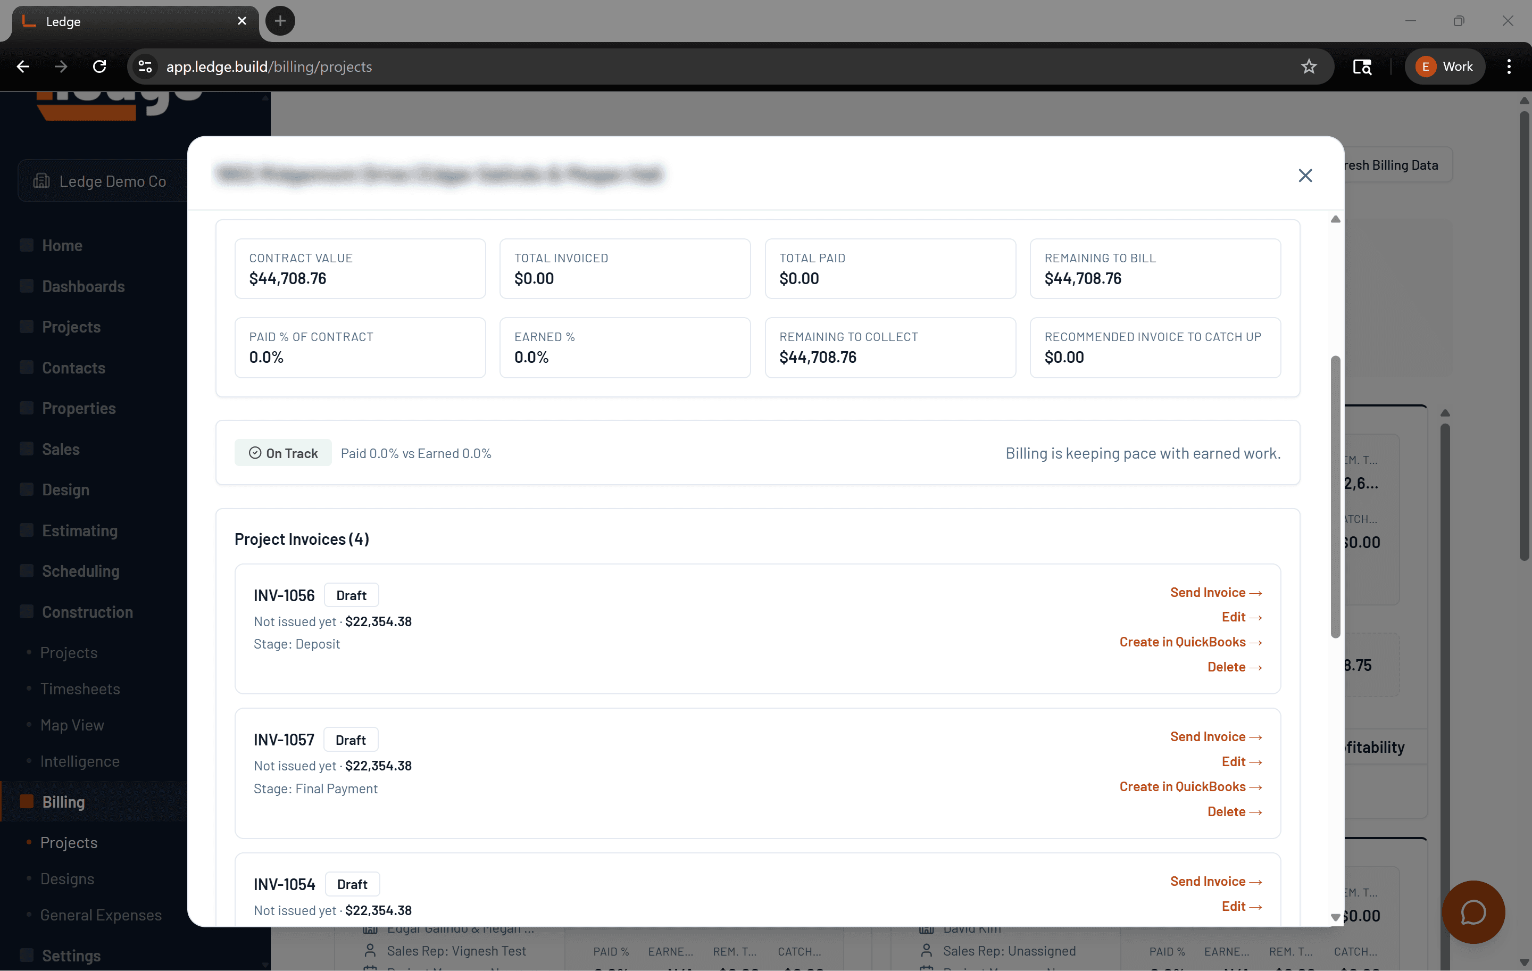1532x971 pixels.
Task: Click the Project Invoices (4) heading
Action: [x=302, y=539]
